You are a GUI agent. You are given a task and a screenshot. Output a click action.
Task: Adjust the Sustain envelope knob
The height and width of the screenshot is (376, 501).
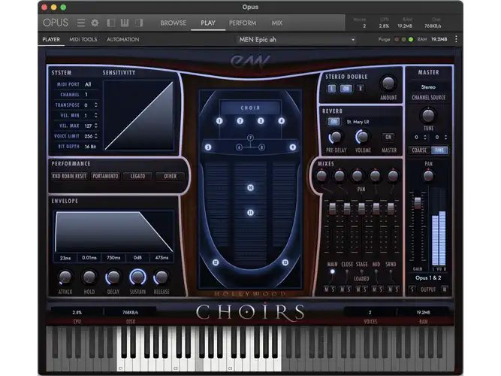click(137, 277)
